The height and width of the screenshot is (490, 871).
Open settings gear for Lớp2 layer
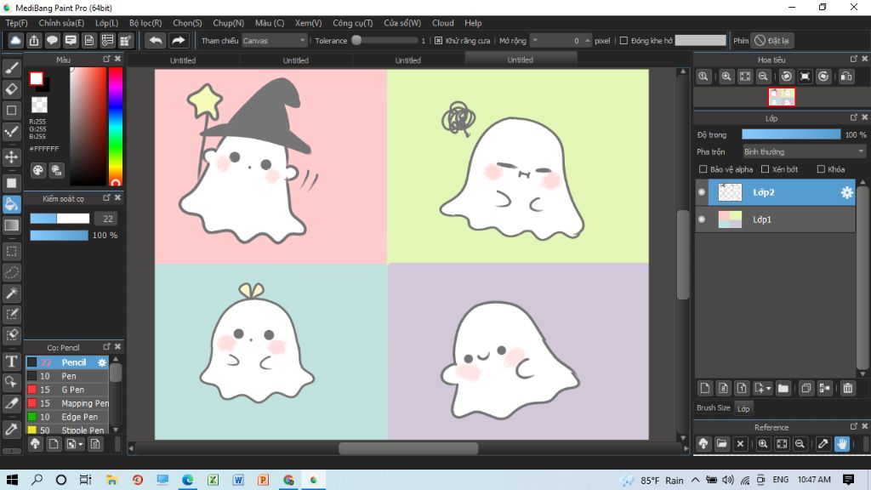(x=846, y=193)
